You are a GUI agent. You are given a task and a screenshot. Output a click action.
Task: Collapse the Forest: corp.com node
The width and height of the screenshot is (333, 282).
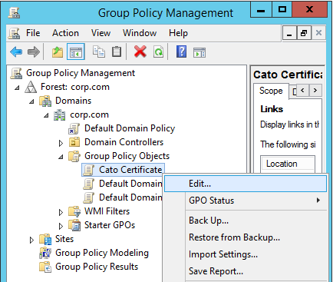pyautogui.click(x=17, y=88)
